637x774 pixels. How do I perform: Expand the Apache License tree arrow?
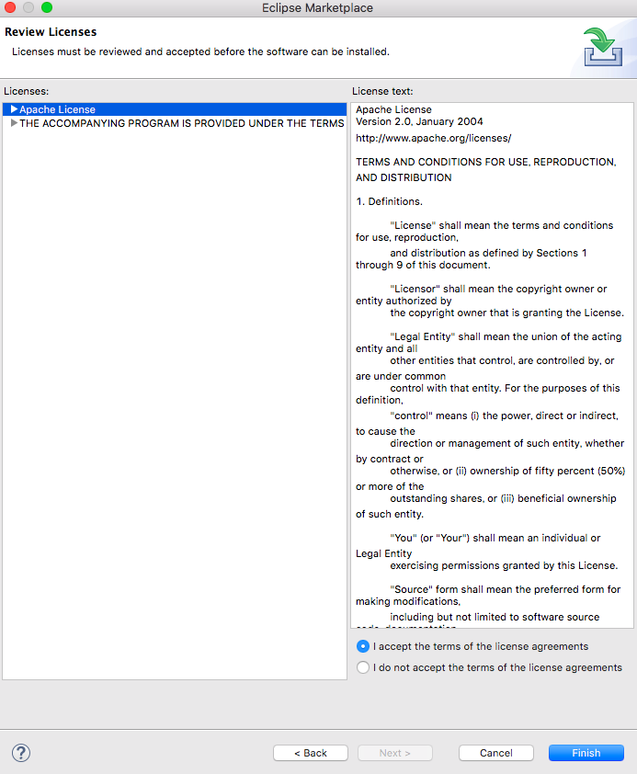[x=15, y=109]
